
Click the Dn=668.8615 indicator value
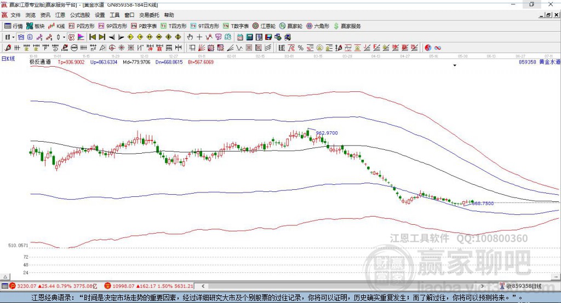[x=169, y=62]
